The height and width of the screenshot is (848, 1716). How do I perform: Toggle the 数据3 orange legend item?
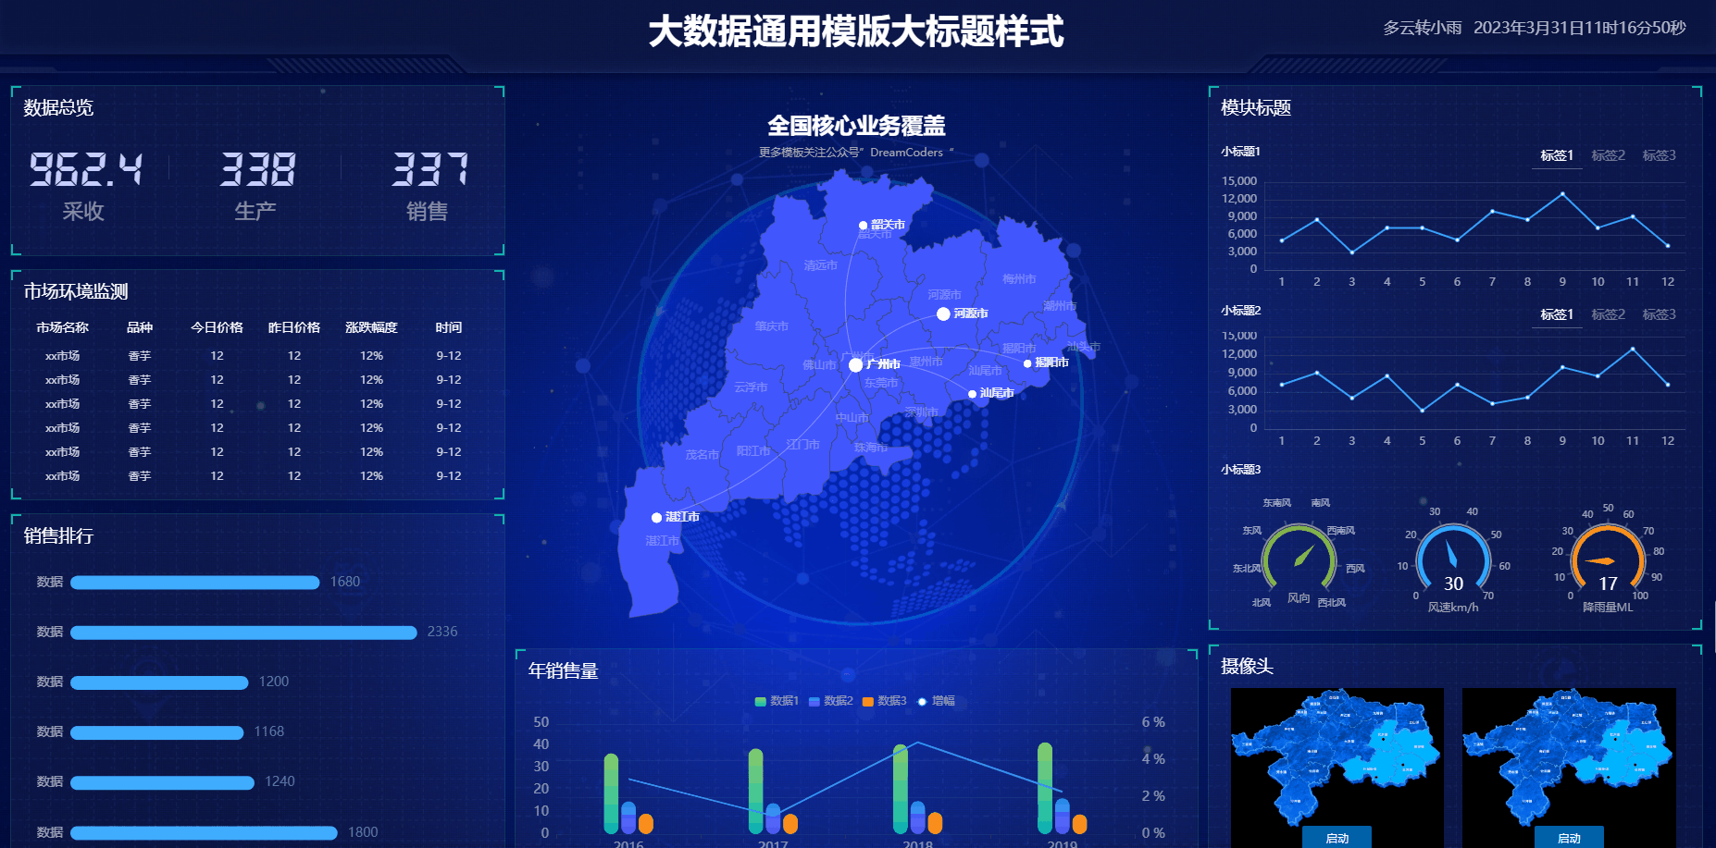click(x=884, y=701)
